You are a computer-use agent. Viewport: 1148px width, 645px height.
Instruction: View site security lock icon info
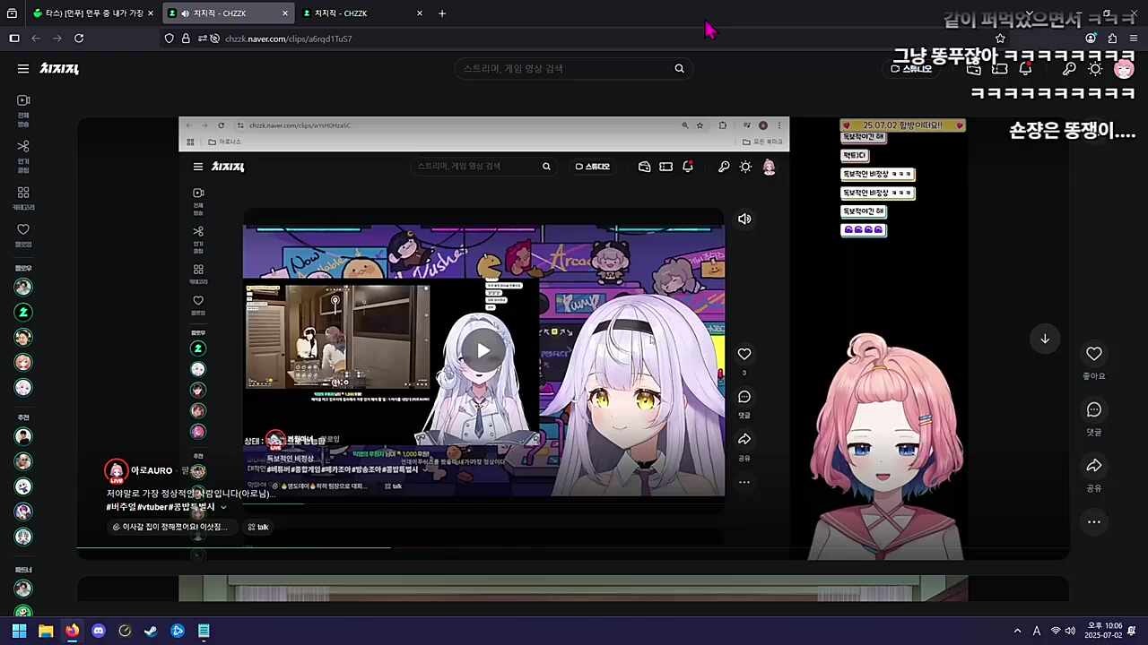[186, 39]
